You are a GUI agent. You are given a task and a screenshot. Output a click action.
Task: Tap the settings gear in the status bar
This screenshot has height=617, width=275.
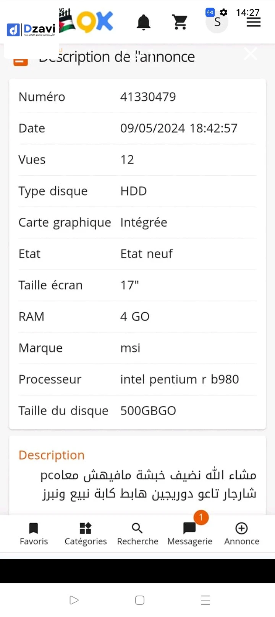click(224, 12)
